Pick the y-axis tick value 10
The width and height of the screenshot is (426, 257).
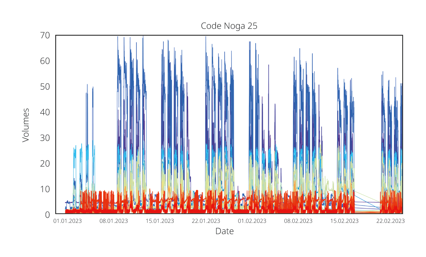pyautogui.click(x=45, y=189)
